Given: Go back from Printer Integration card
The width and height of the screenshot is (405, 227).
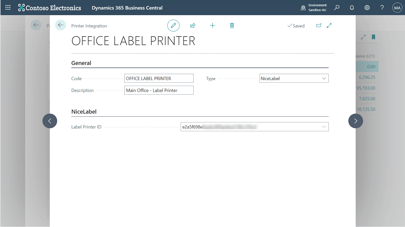Looking at the screenshot, I should pyautogui.click(x=60, y=25).
